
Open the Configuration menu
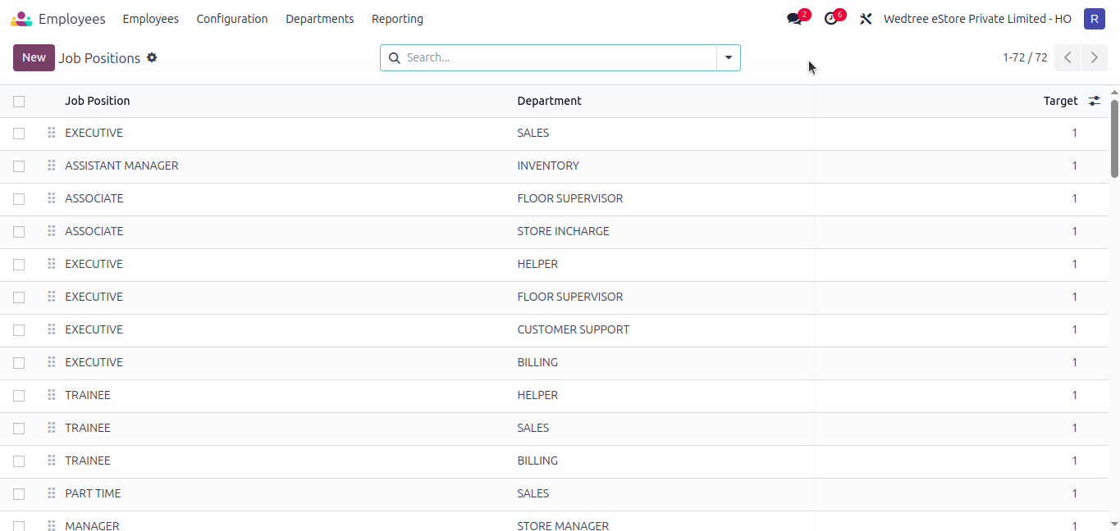point(232,18)
